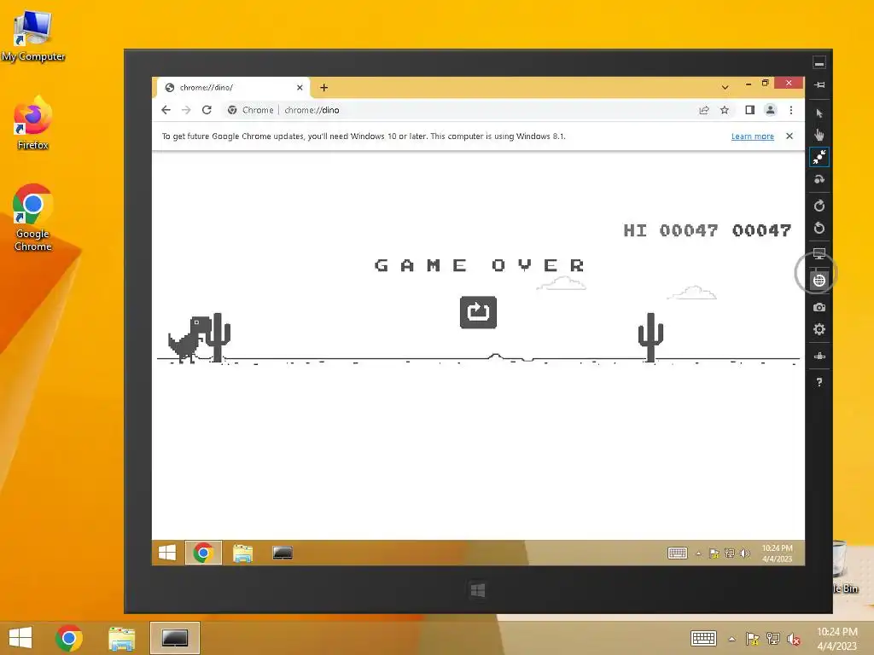Image resolution: width=874 pixels, height=655 pixels.
Task: Click network icon in simulator's inner tray
Action: [730, 553]
